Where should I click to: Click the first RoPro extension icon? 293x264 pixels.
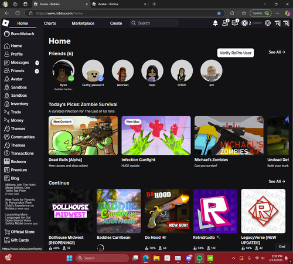(x=278, y=23)
